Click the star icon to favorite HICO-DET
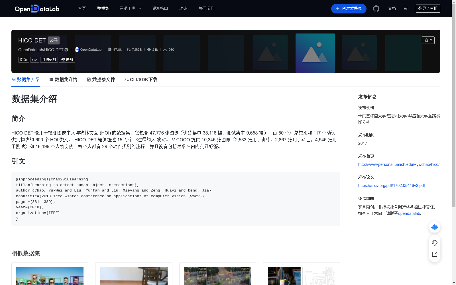 click(427, 40)
